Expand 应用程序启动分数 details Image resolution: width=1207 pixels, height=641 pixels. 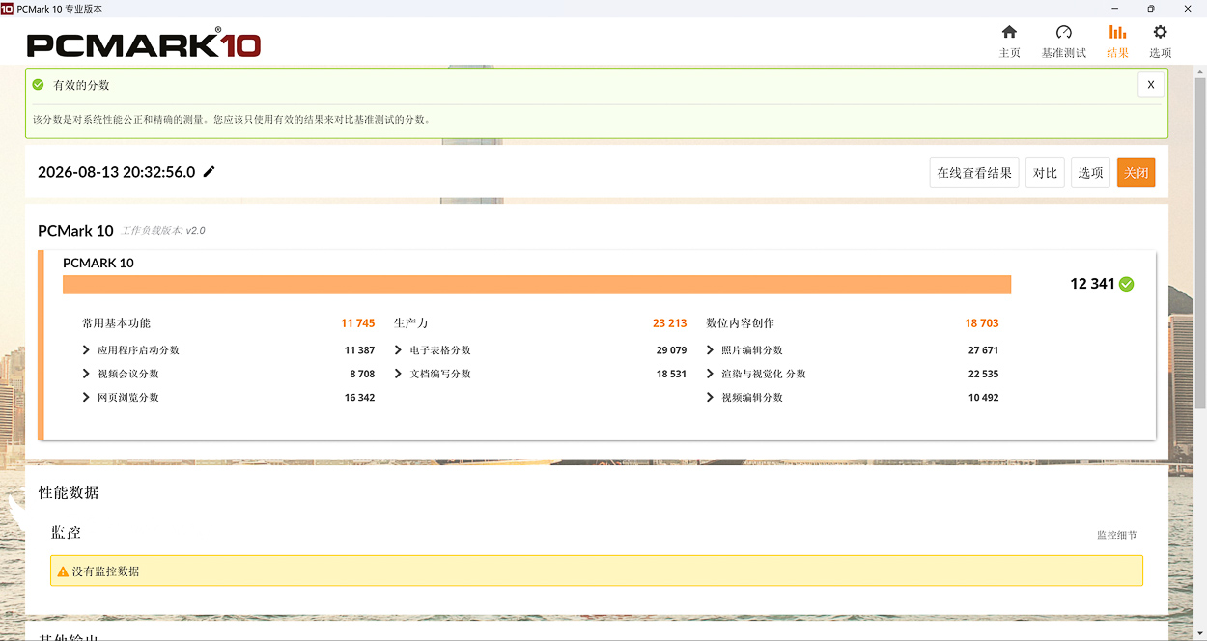click(x=86, y=350)
